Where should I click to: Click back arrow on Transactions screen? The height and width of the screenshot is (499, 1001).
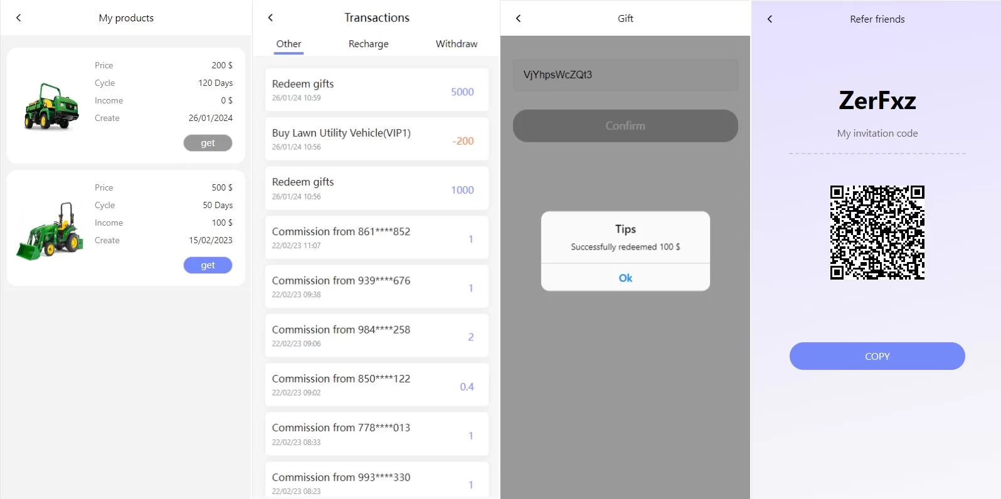point(270,18)
